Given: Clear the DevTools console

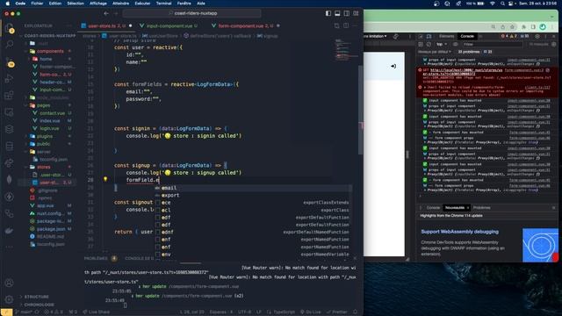Looking at the screenshot, I should pyautogui.click(x=429, y=45).
